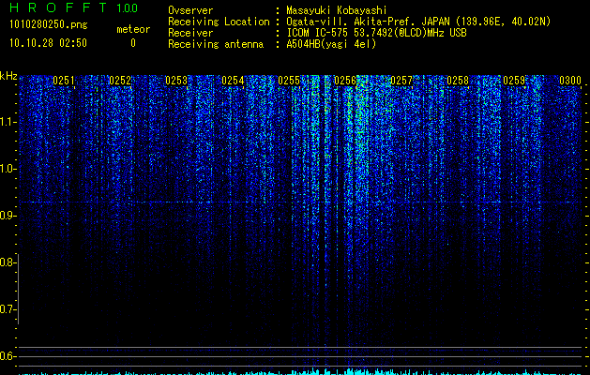The height and width of the screenshot is (375, 590).
Task: Click the kHz axis unit label
Action: pos(8,76)
